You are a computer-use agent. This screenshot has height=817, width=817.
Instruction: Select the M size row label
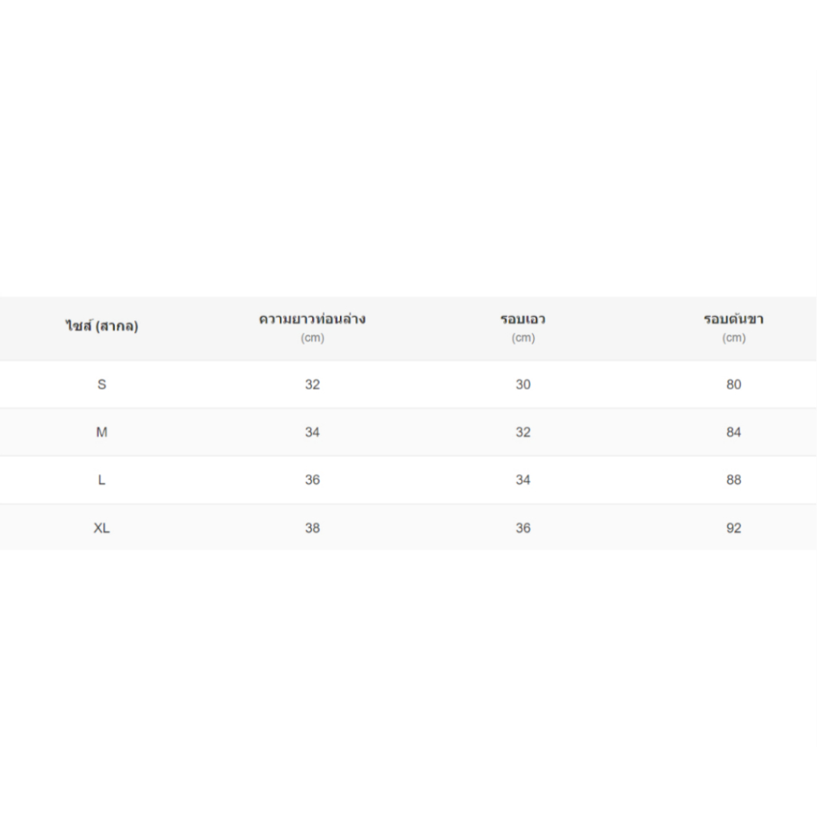pos(101,432)
